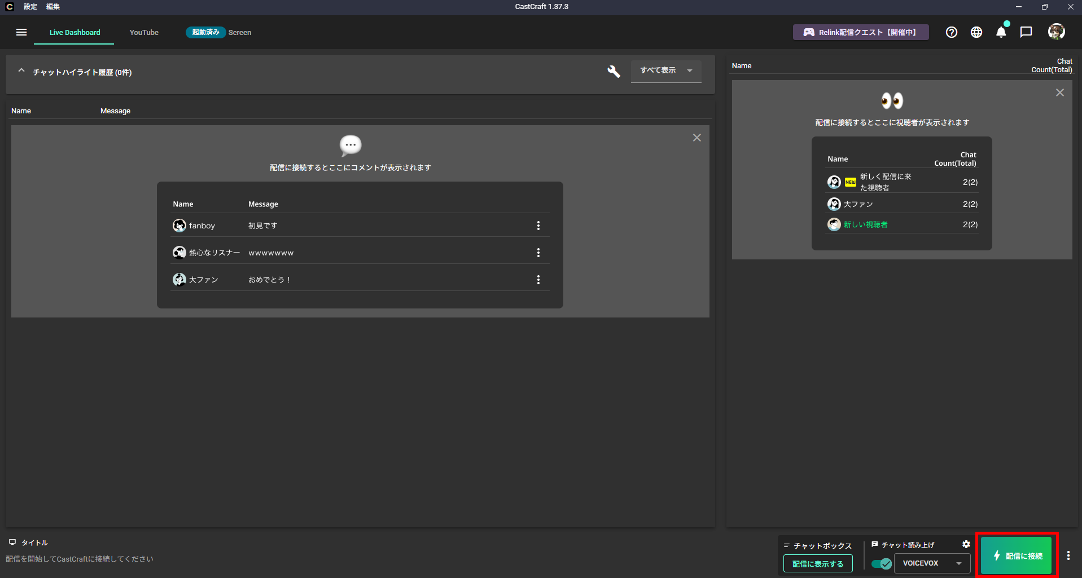Open more options next to connect button
Image resolution: width=1082 pixels, height=578 pixels.
pyautogui.click(x=1068, y=555)
